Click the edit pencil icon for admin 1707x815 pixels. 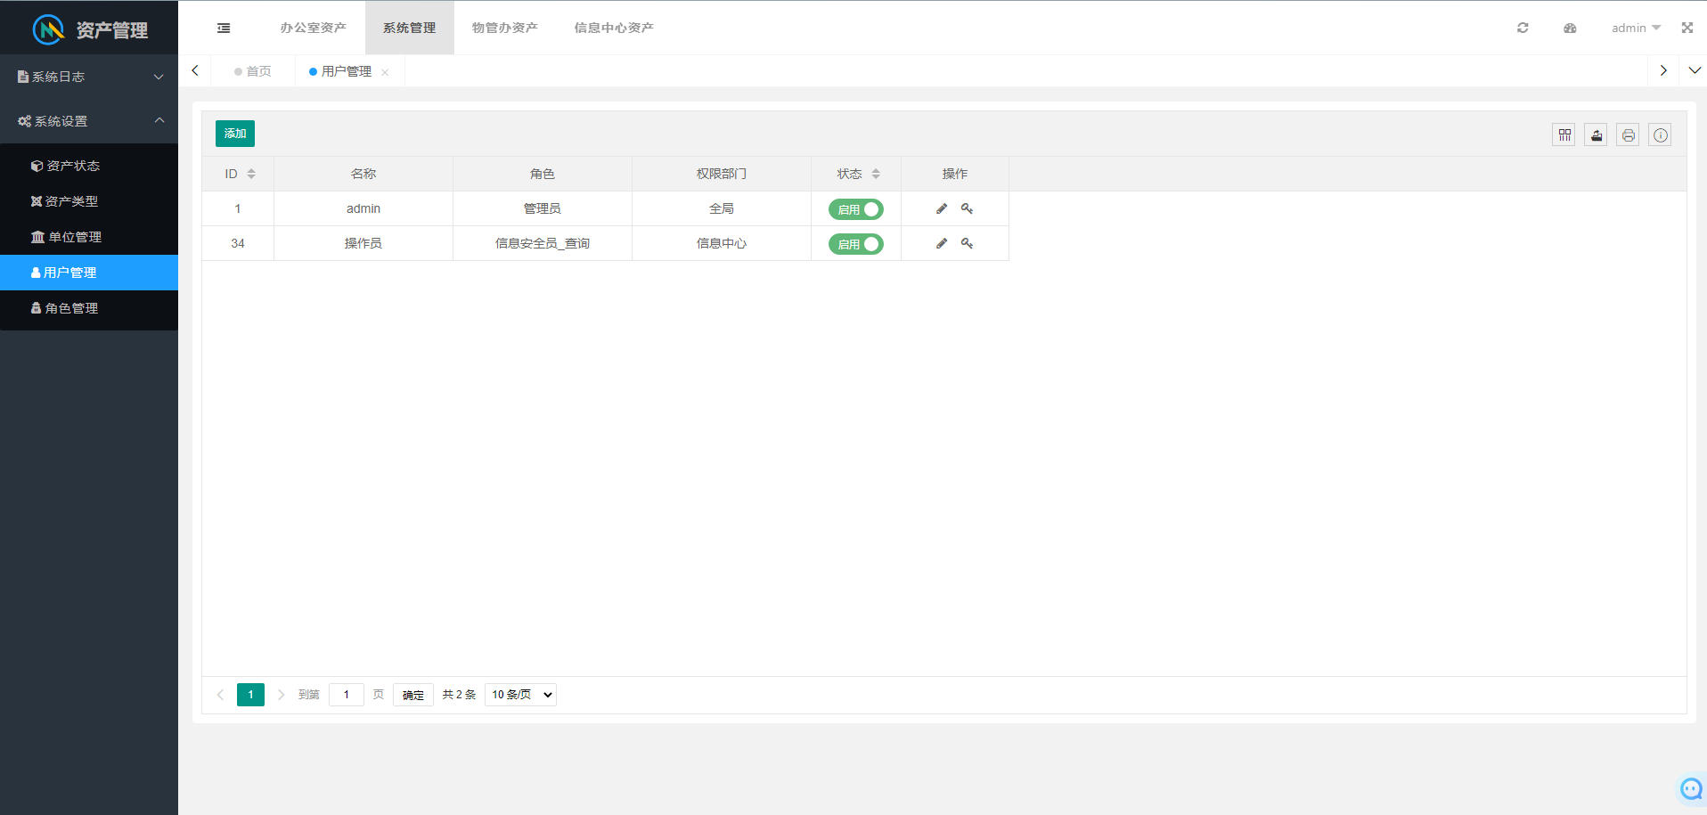coord(942,208)
